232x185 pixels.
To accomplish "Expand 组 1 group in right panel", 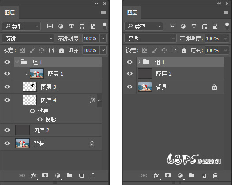I will (x=139, y=62).
